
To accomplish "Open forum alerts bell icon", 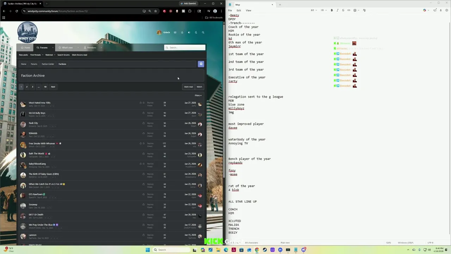I will coord(182,32).
